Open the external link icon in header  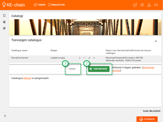pos(135,5)
